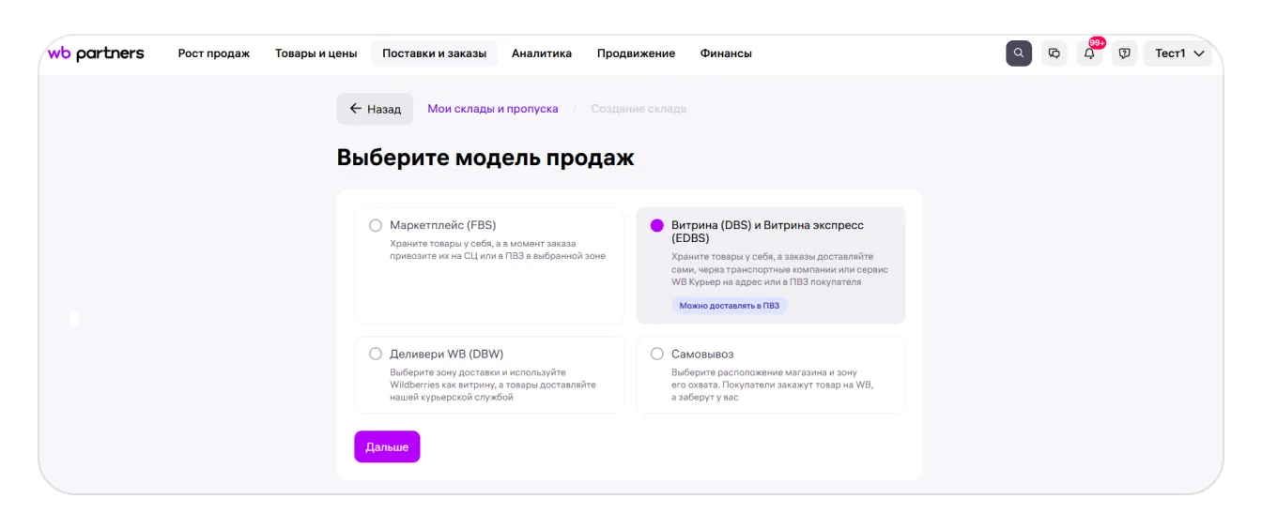Open notifications bell with 99+ badge

click(x=1089, y=53)
